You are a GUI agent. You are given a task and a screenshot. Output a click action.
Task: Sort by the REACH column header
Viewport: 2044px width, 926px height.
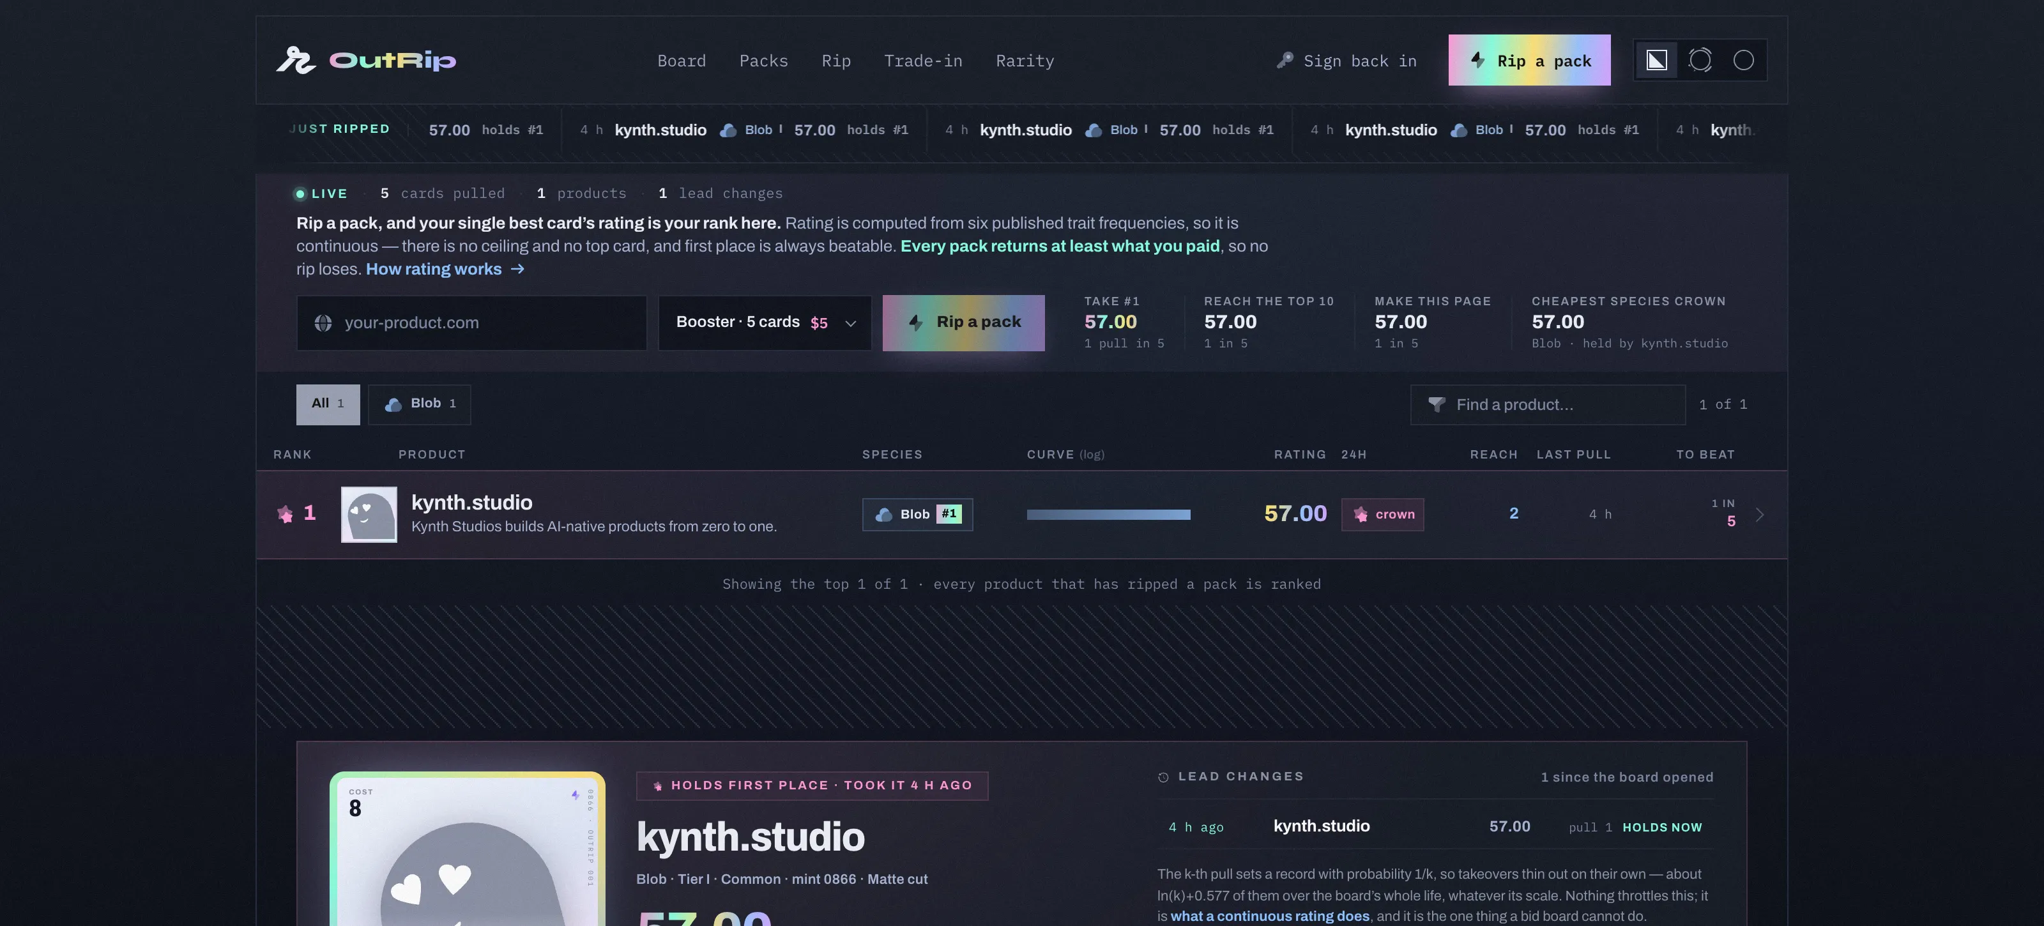[x=1493, y=455]
